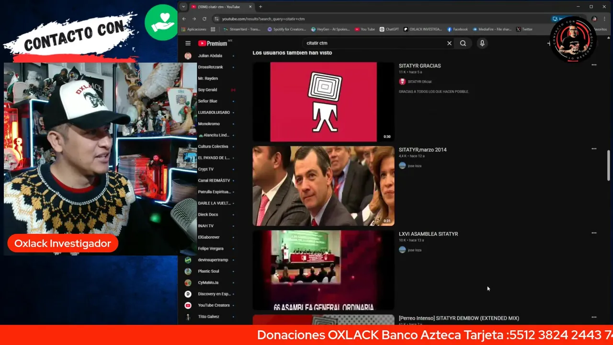Open CyMaMoJa avatar in sidebar
This screenshot has width=613, height=345.
188,283
